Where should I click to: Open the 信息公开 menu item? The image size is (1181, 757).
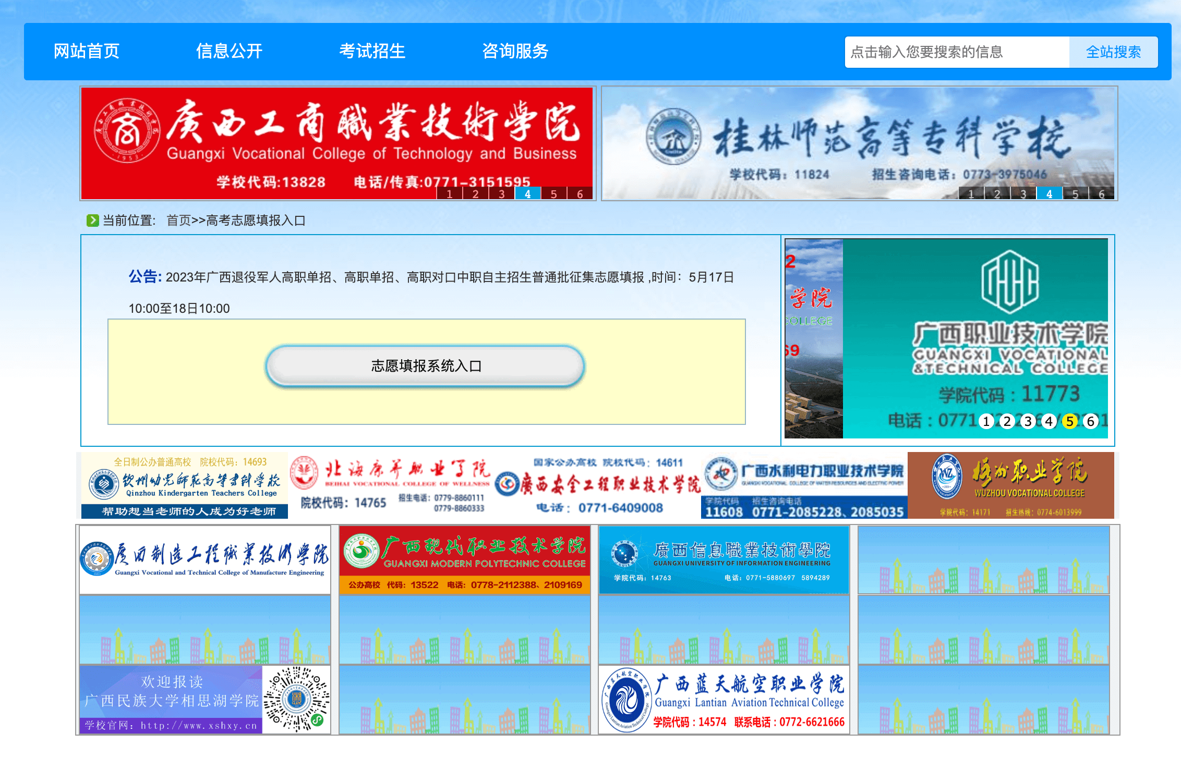[x=230, y=51]
